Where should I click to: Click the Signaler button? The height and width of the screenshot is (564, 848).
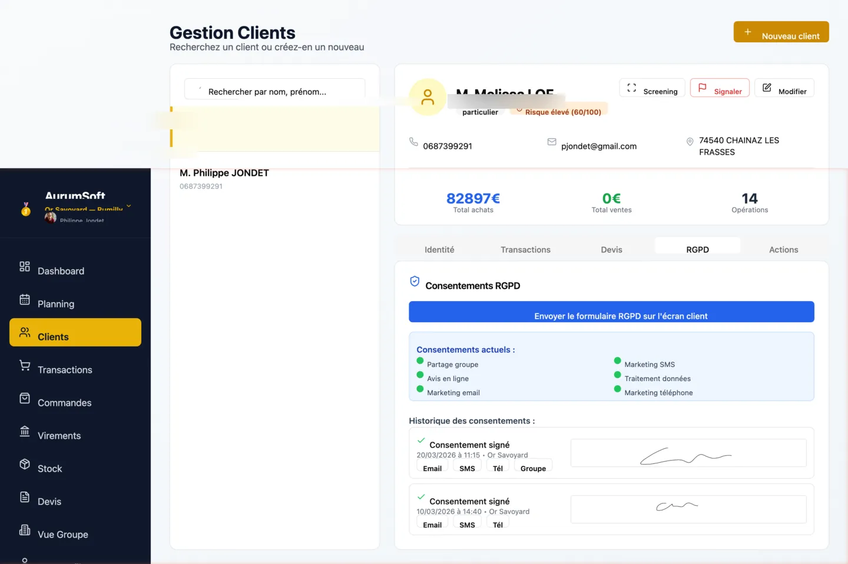pos(720,88)
